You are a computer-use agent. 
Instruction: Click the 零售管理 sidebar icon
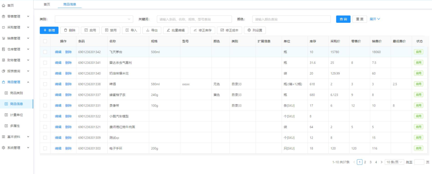(4, 16)
